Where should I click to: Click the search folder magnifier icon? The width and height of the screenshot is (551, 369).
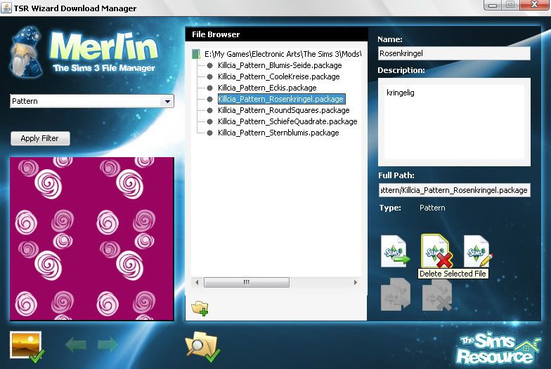point(202,347)
